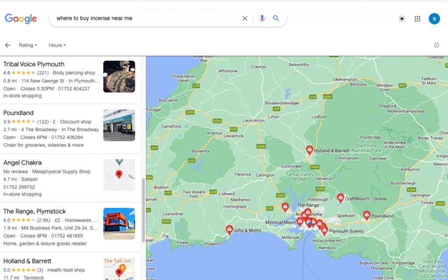Screen dimensions: 448x280
Task: Click the Gifts & Myths map marker
Action: coord(229,229)
